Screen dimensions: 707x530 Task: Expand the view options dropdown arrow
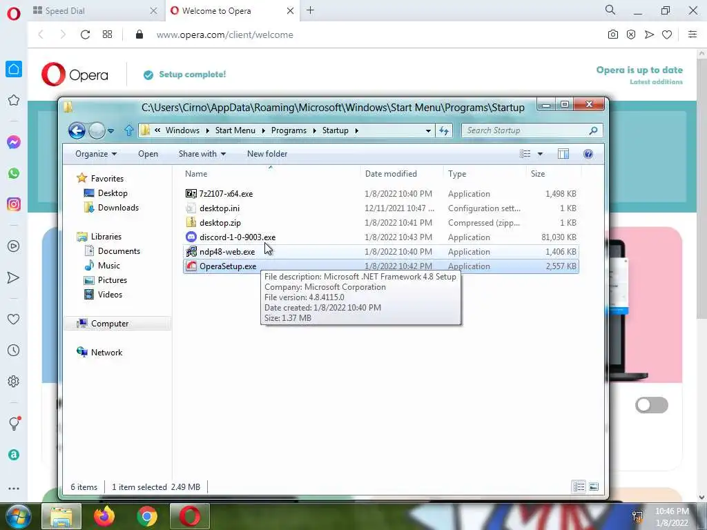tap(540, 154)
